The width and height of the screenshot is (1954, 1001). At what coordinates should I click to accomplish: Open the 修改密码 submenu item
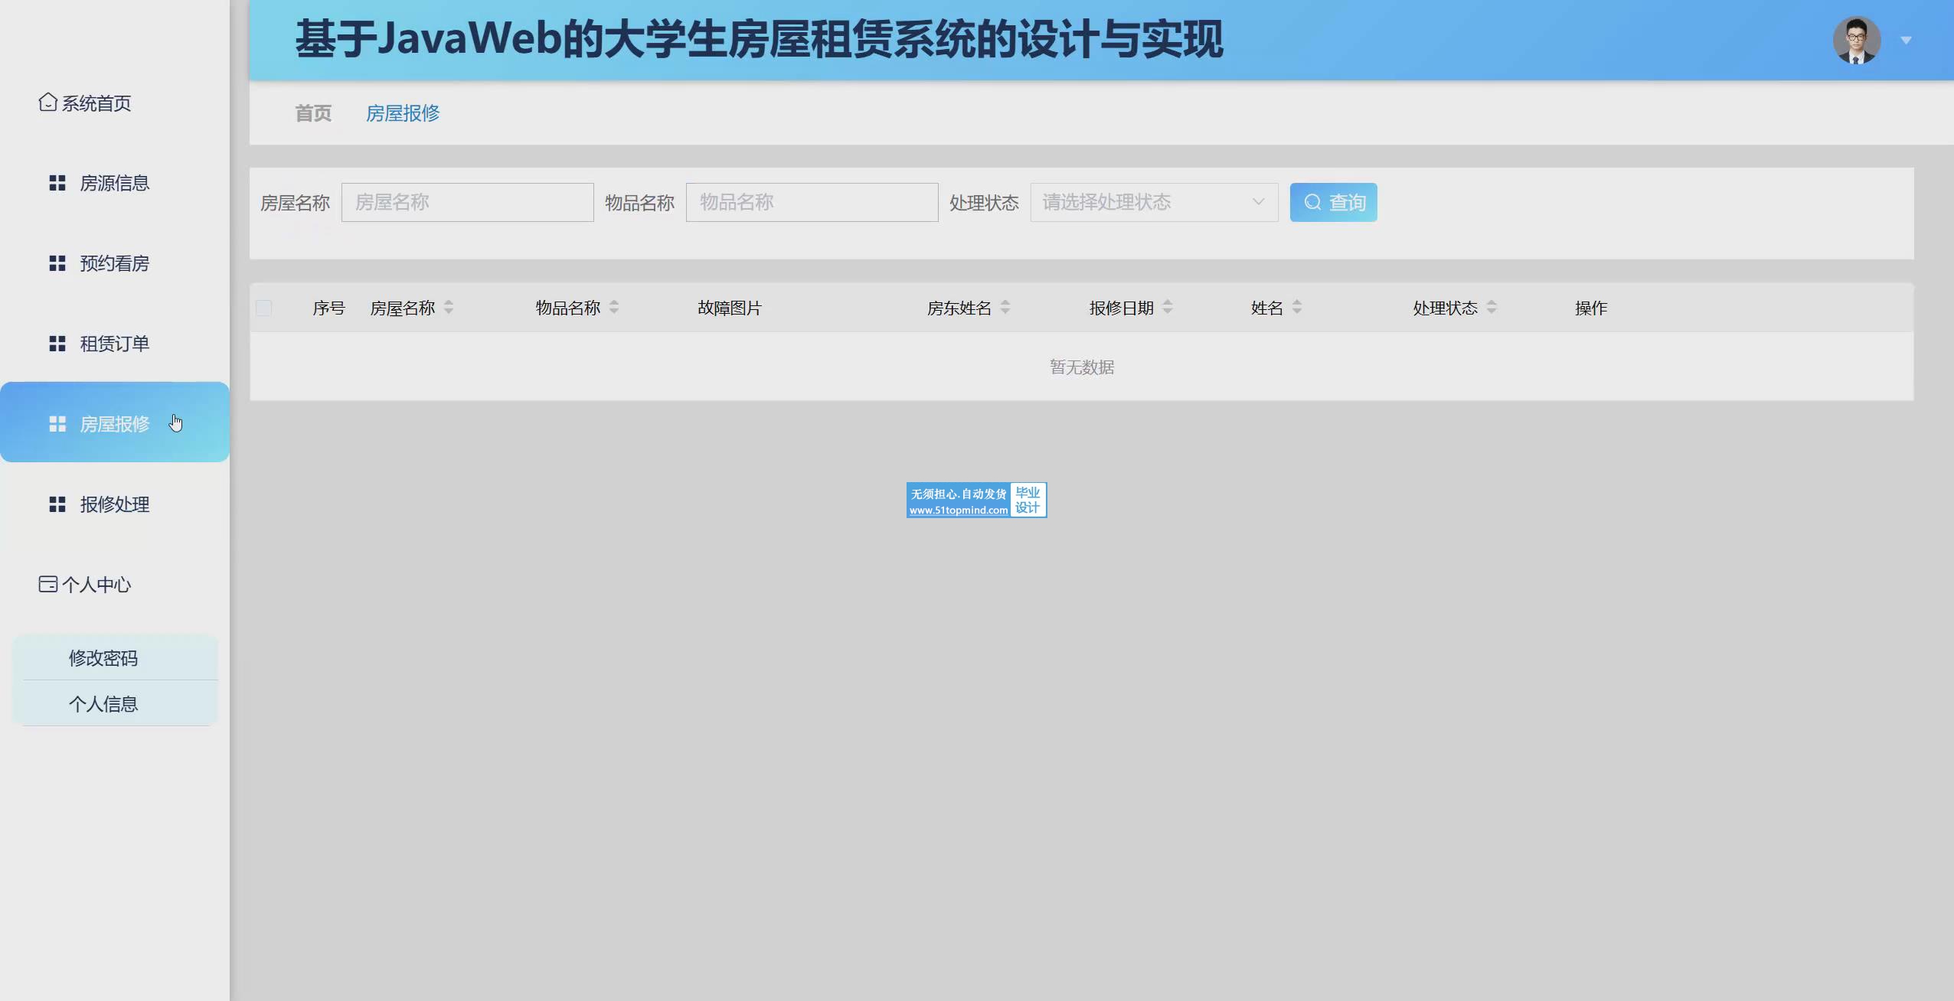[x=103, y=658]
